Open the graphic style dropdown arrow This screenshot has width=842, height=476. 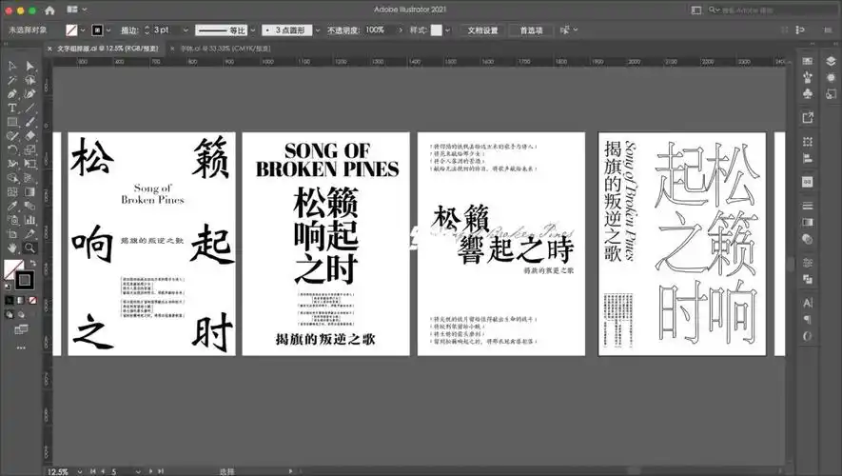447,30
